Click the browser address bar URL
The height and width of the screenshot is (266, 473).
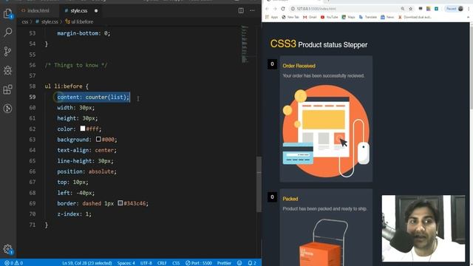pos(316,9)
